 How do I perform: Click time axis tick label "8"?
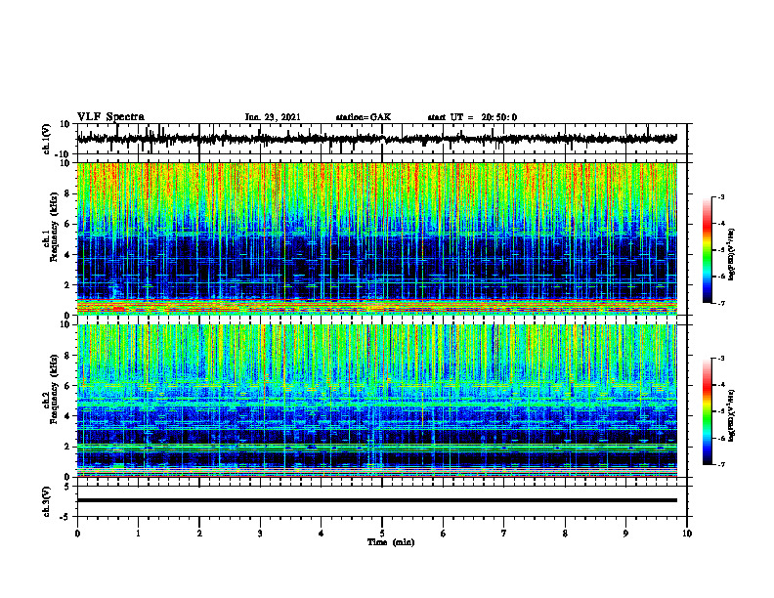[565, 534]
